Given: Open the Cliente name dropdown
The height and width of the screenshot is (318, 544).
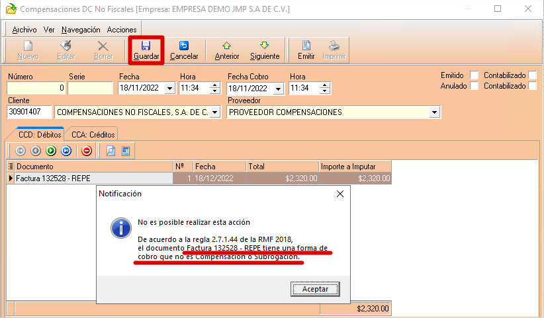Looking at the screenshot, I should [214, 112].
